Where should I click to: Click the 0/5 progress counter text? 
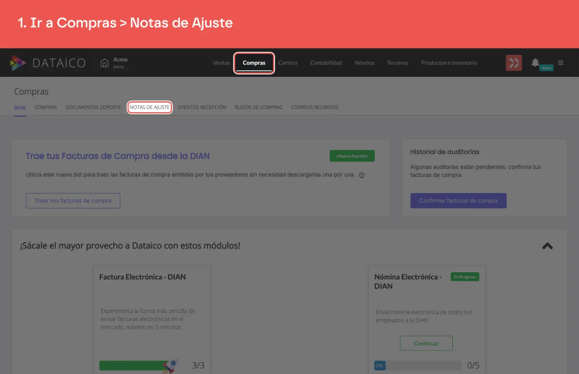(x=473, y=365)
